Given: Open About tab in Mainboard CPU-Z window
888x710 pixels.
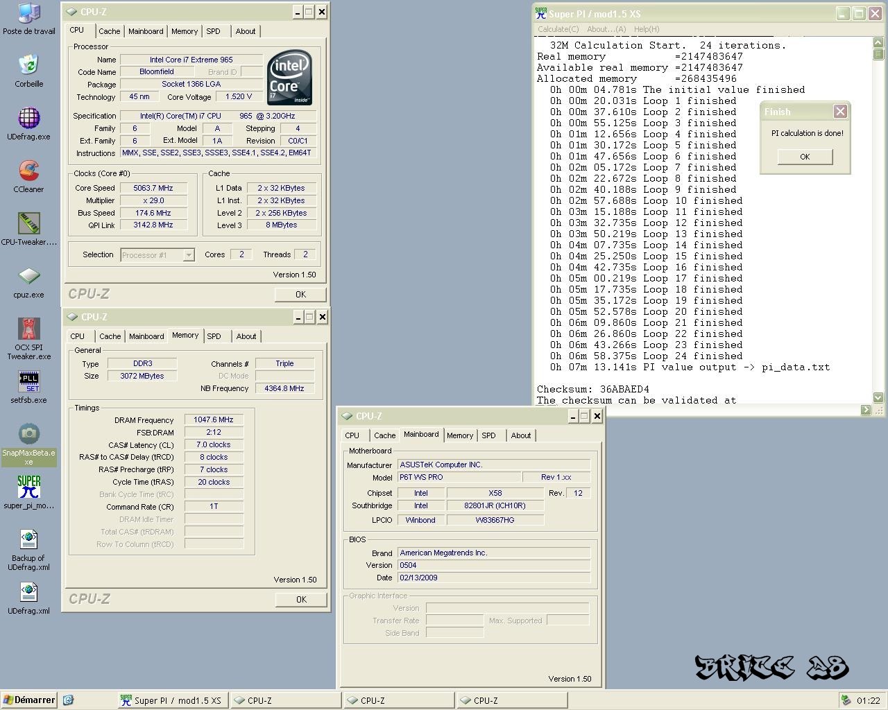Looking at the screenshot, I should click(521, 435).
